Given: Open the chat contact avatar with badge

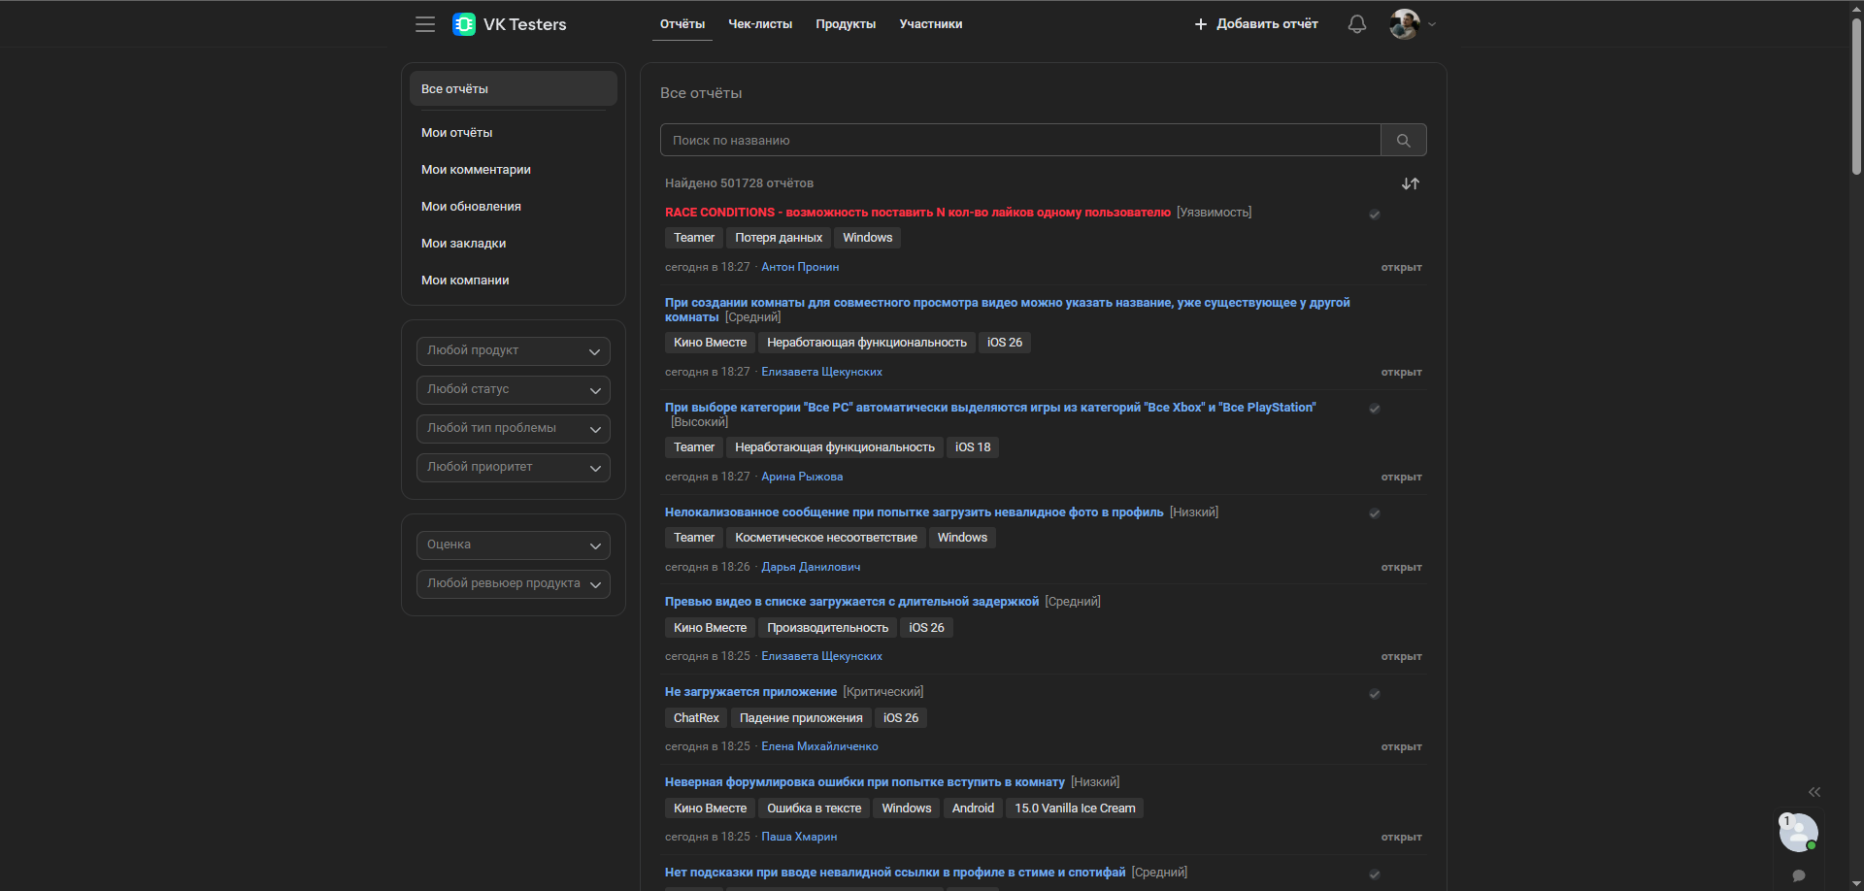Looking at the screenshot, I should (x=1798, y=833).
